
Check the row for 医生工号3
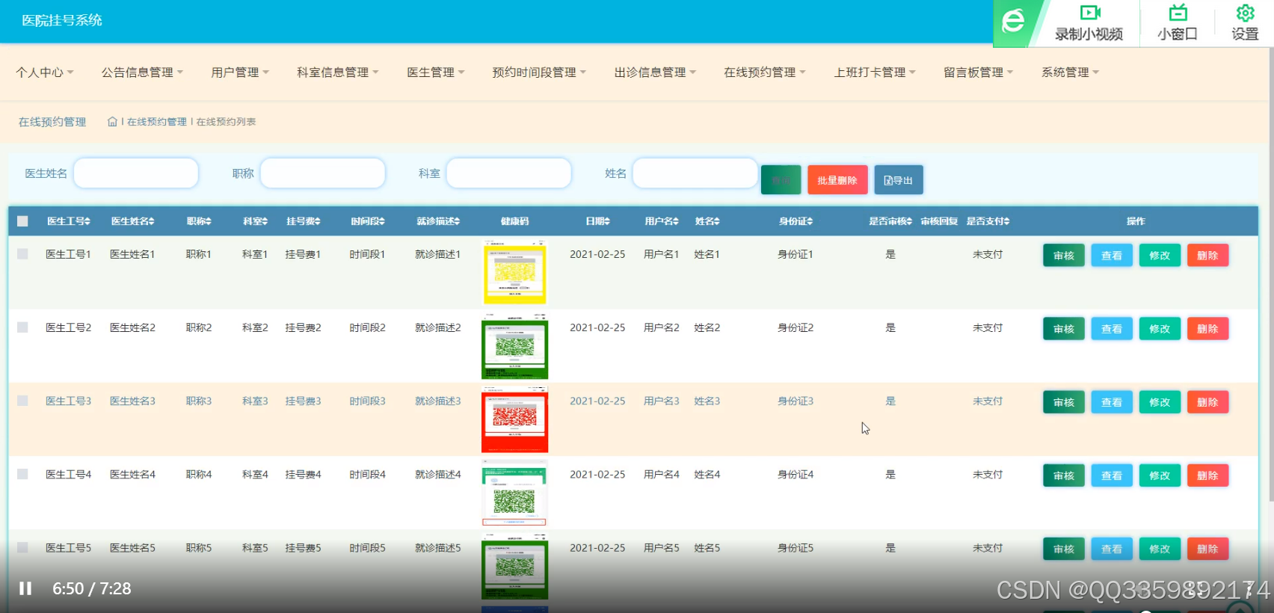point(22,401)
